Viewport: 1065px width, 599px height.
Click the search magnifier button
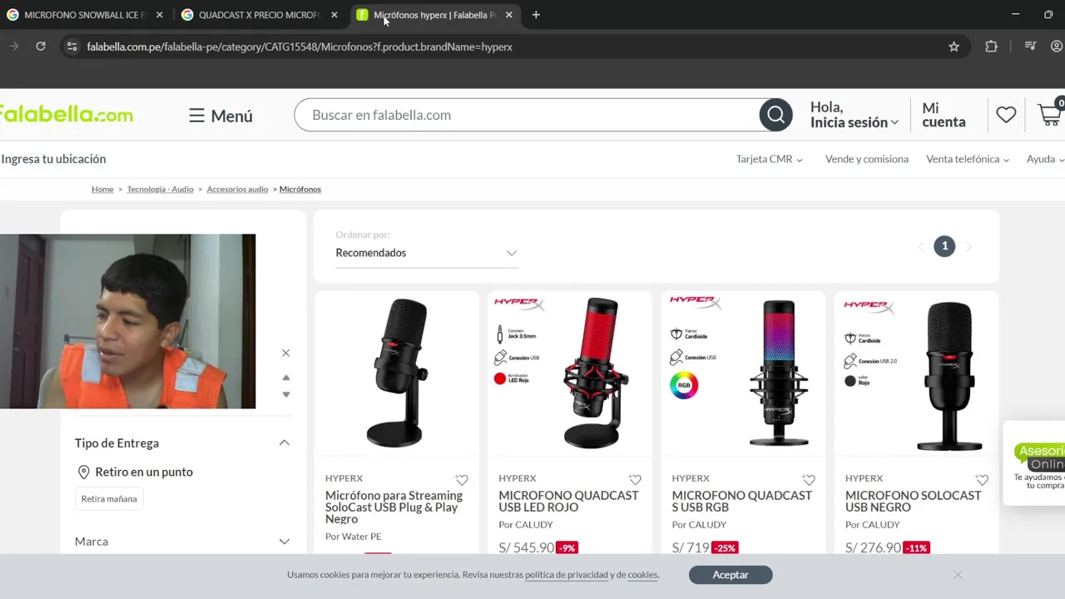pyautogui.click(x=775, y=115)
